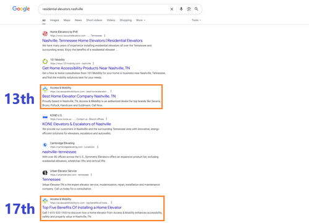The width and height of the screenshot is (309, 223).
Task: Click the Urban Elevator Service favicon
Action: pos(45,173)
